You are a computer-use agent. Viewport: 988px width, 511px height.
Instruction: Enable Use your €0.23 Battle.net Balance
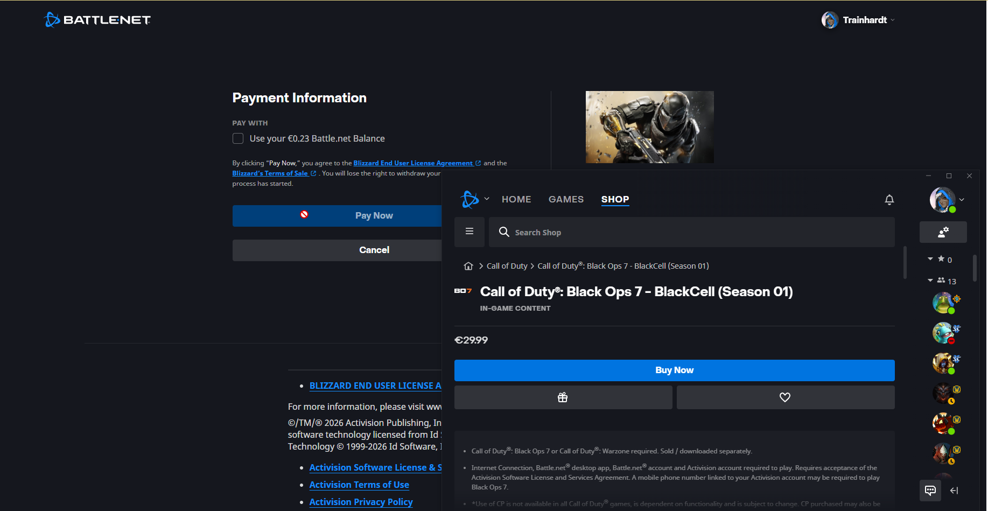tap(238, 138)
